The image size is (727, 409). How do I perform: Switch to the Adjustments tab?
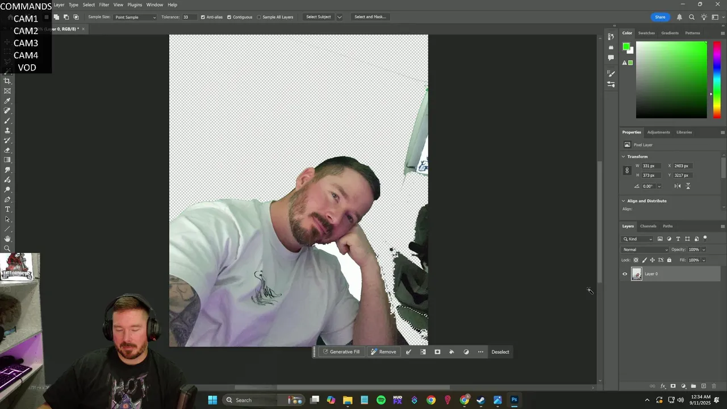[658, 132]
